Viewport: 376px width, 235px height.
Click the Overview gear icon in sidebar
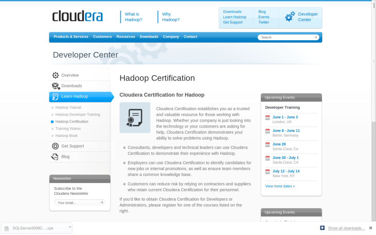56,75
